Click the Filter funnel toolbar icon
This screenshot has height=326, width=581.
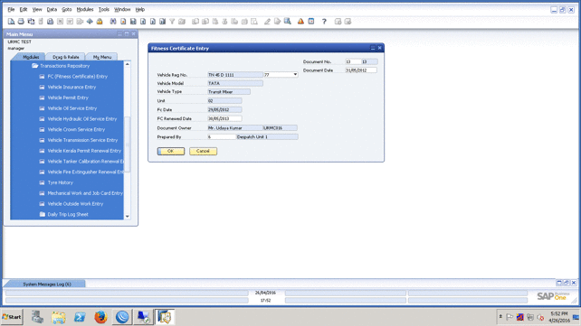coord(172,22)
